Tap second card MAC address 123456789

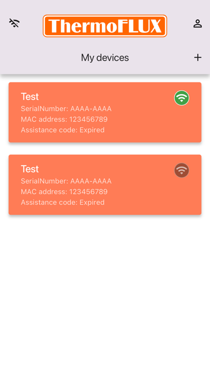click(64, 191)
